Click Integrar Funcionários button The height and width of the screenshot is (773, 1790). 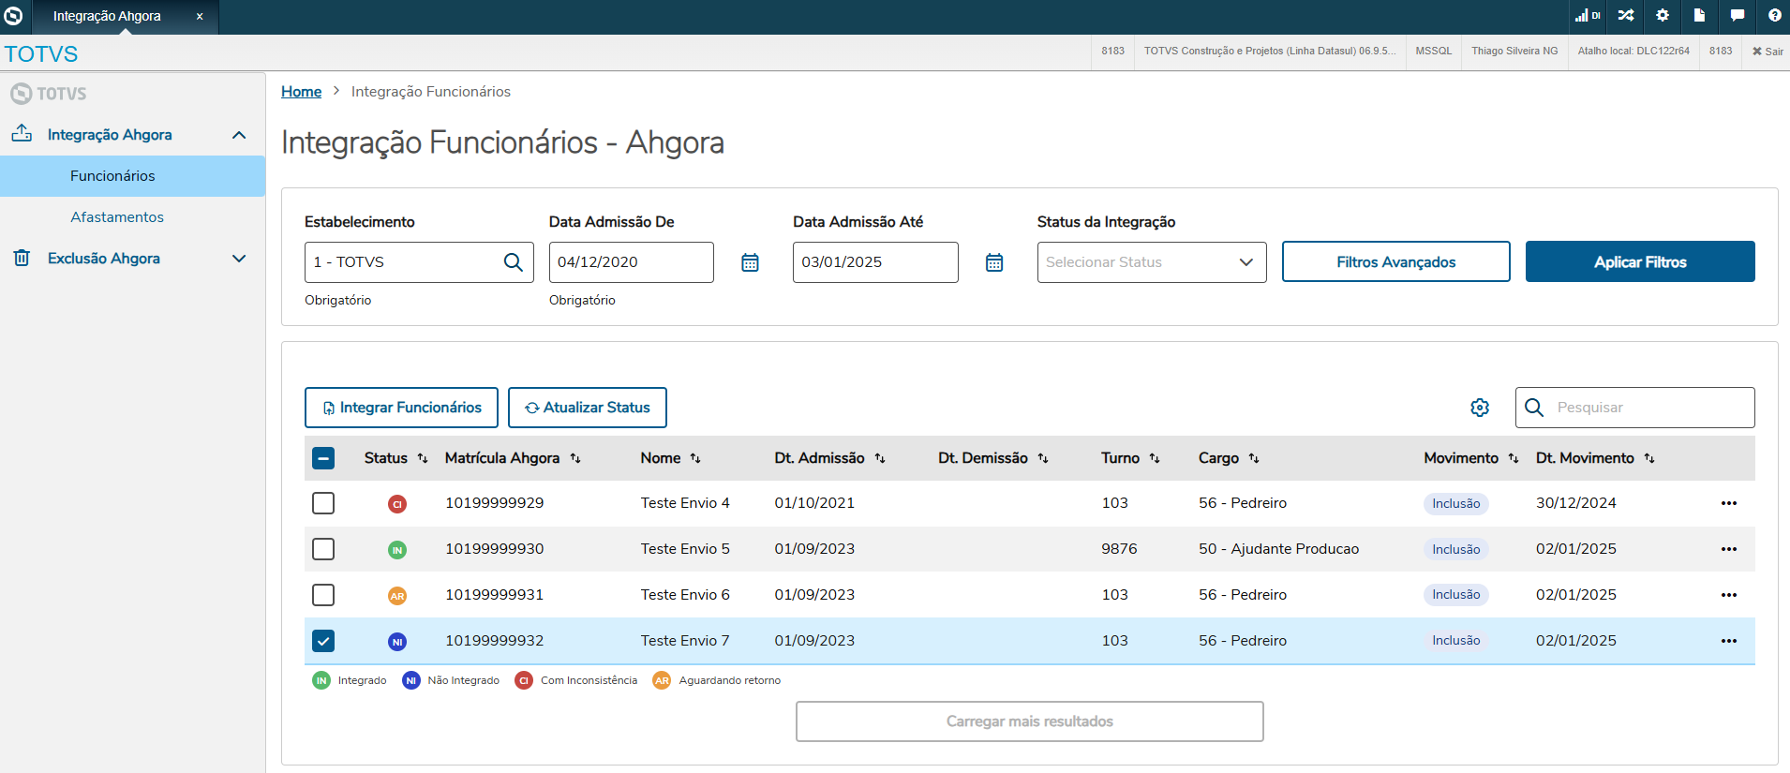[x=401, y=408]
